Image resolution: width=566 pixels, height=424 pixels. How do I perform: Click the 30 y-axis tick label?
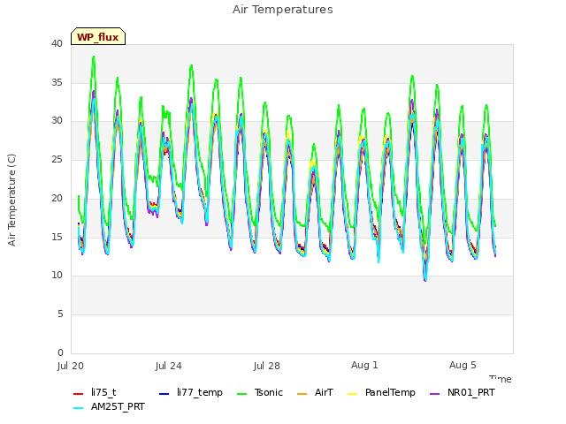pos(57,121)
